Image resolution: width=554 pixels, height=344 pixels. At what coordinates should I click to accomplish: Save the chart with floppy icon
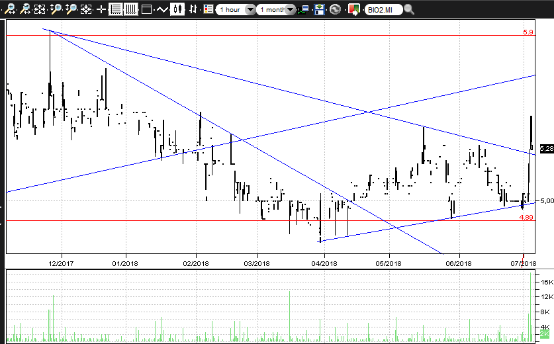pyautogui.click(x=320, y=9)
